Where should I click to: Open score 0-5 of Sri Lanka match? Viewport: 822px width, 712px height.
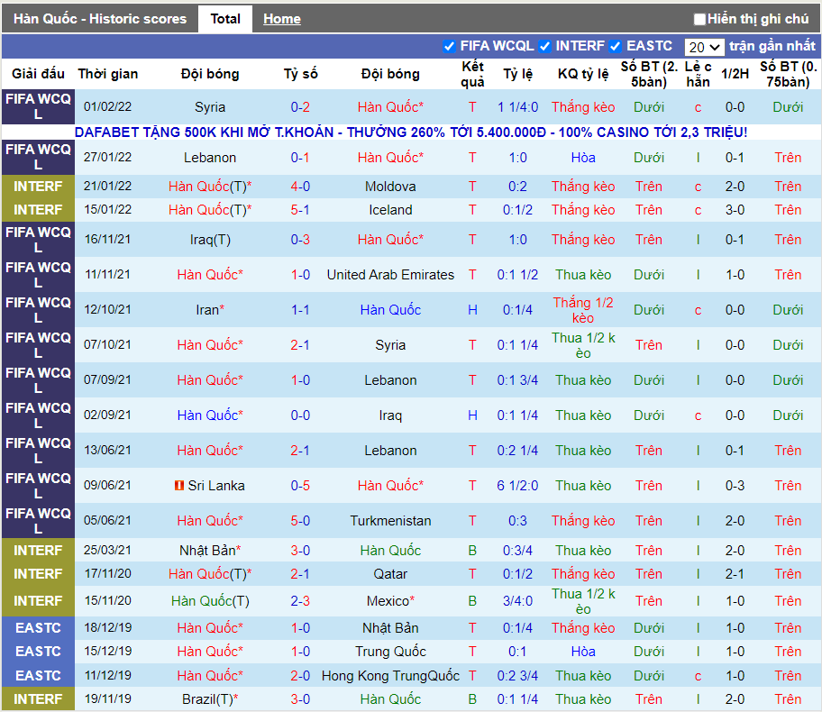300,486
